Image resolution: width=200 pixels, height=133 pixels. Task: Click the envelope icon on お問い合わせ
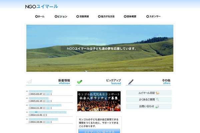click(x=157, y=106)
